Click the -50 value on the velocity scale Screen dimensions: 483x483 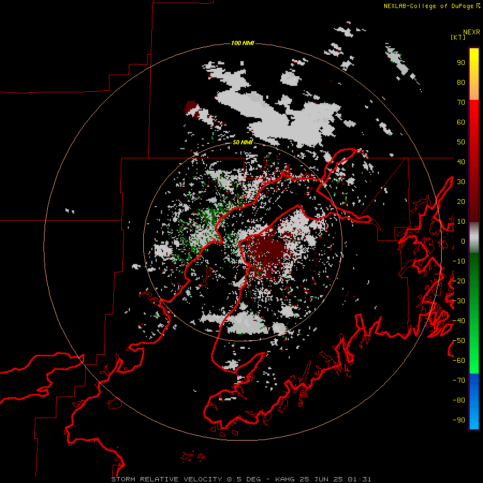point(459,341)
